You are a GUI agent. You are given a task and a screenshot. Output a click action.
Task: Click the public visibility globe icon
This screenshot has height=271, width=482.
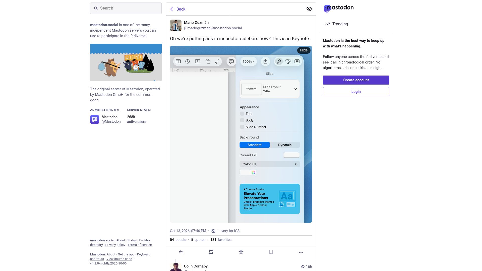click(x=213, y=231)
